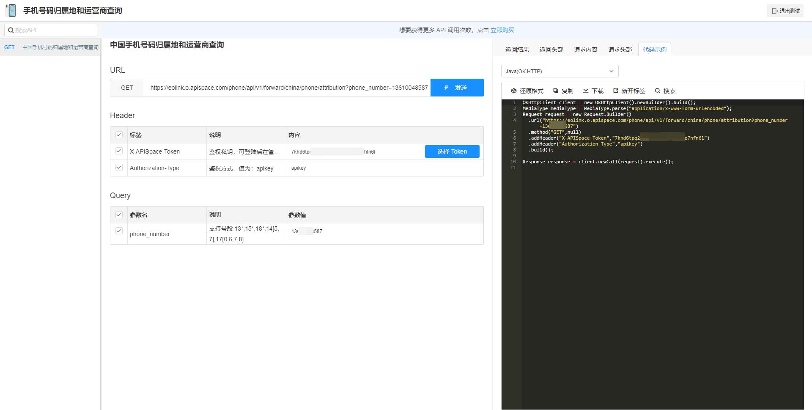
Task: Toggle the Authorization-Type header checkbox
Action: [x=119, y=168]
